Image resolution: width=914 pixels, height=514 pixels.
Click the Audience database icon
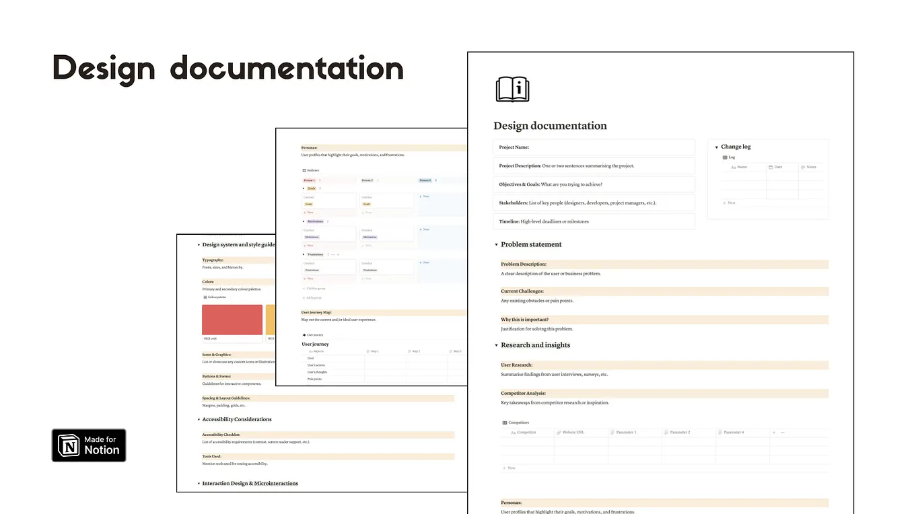click(304, 170)
